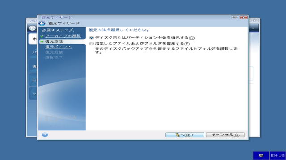Close the 復元ウィザード window
286x160 pixels.
(244, 17)
